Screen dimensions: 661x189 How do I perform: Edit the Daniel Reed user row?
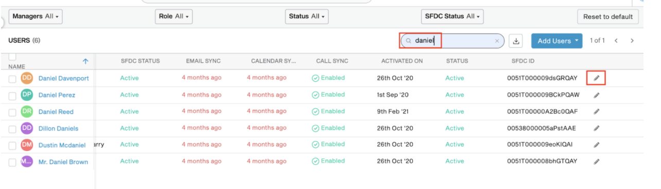pyautogui.click(x=597, y=111)
